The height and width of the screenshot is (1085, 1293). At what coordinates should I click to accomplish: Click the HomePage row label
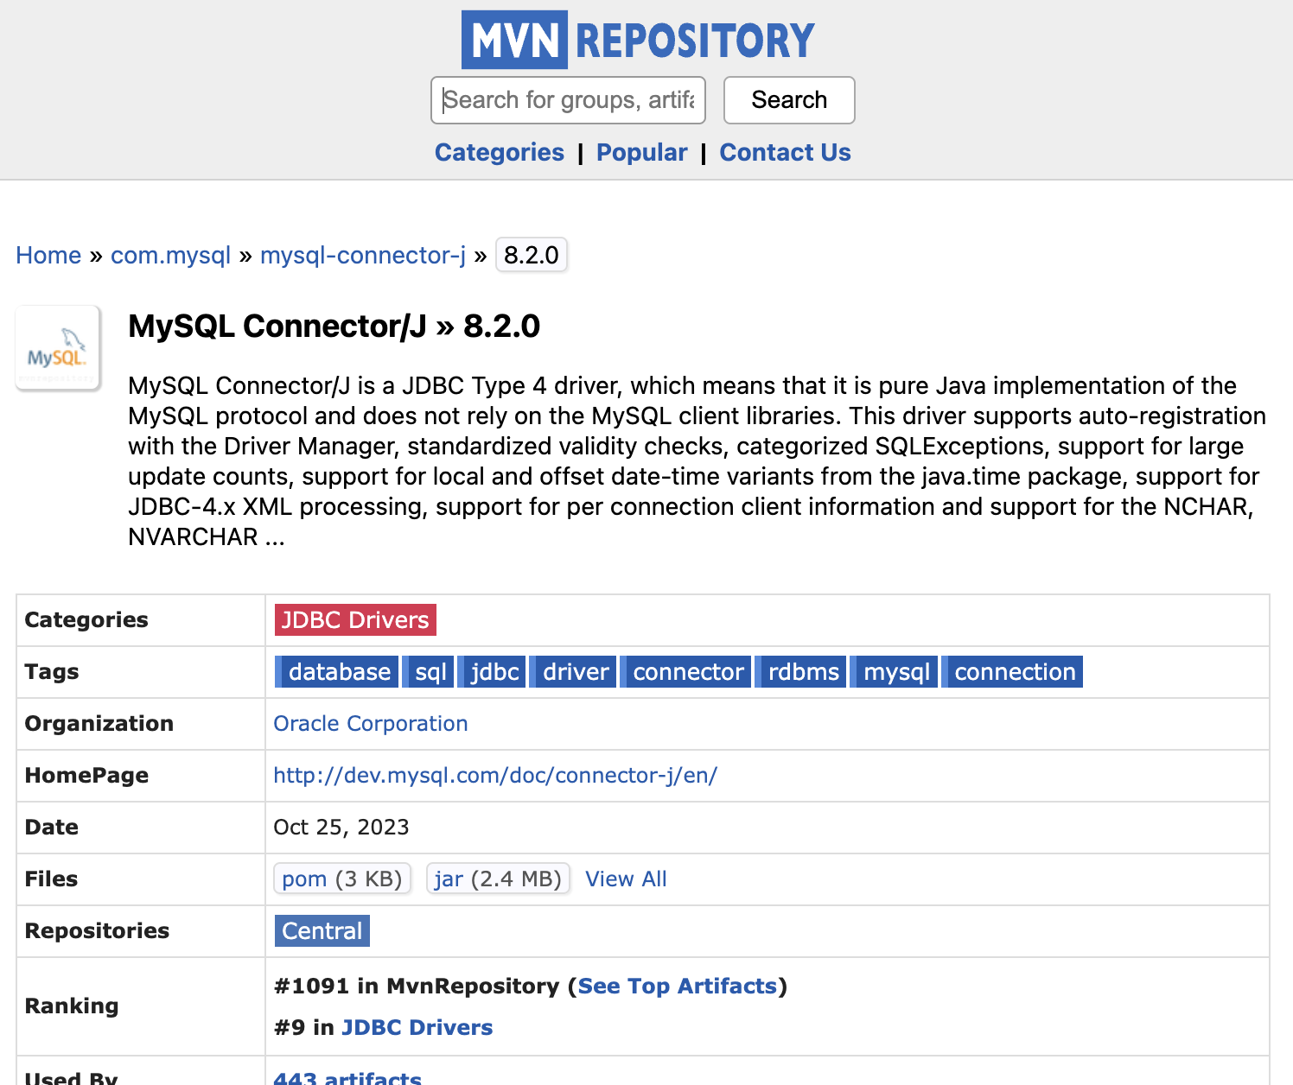click(x=86, y=776)
